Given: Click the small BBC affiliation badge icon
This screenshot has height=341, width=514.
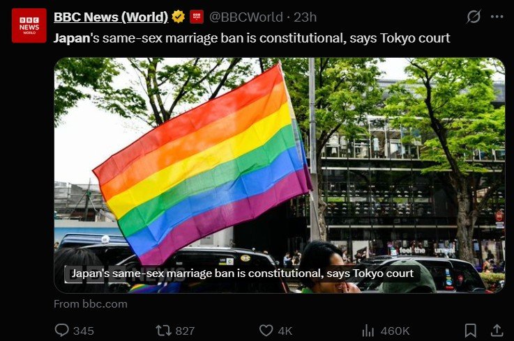Looking at the screenshot, I should [197, 17].
